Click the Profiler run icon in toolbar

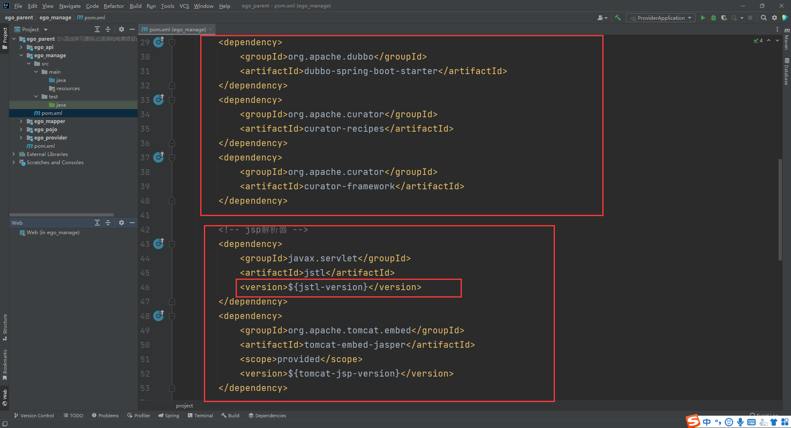point(734,18)
